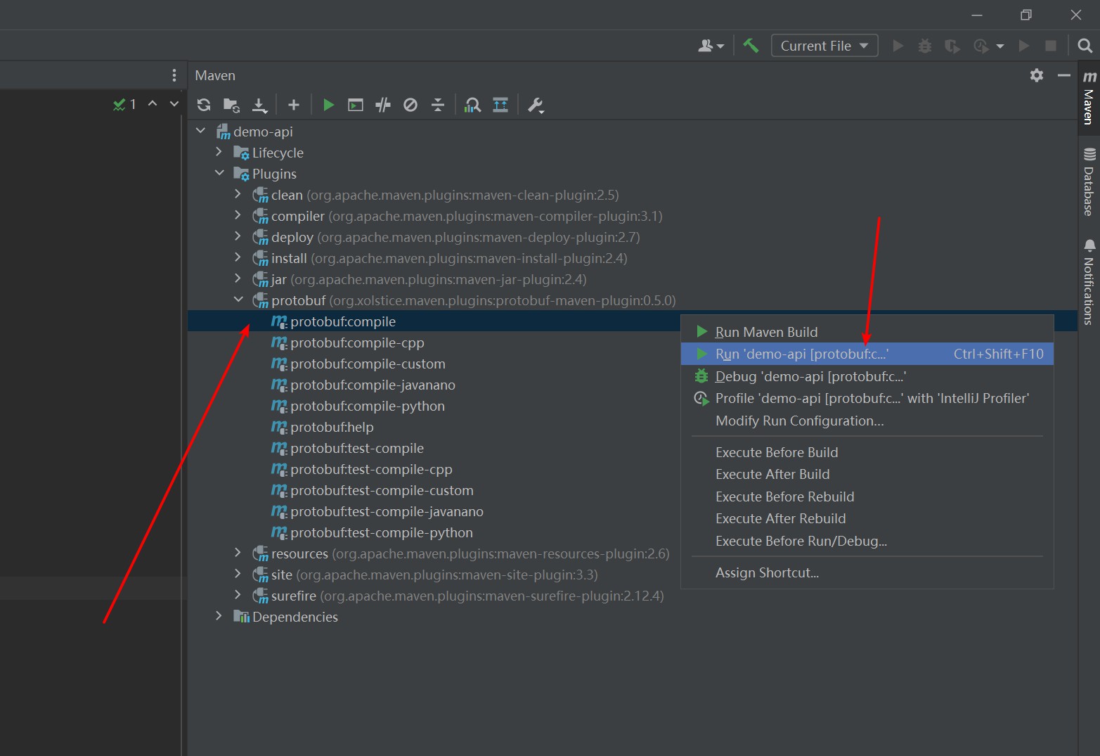Open the user account dropdown icon
1100x756 pixels.
711,46
